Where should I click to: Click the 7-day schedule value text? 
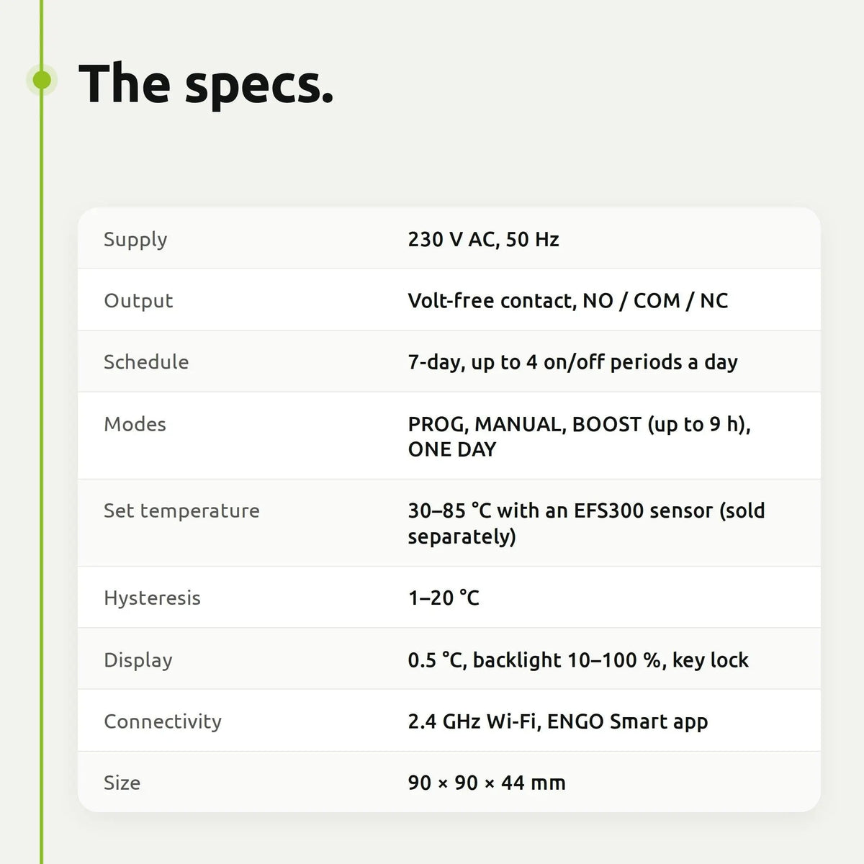(x=573, y=362)
